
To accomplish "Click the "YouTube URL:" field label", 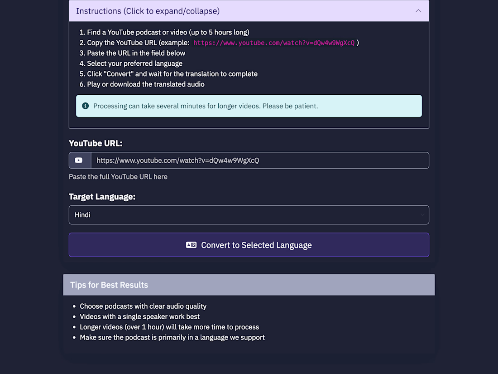I will [96, 143].
